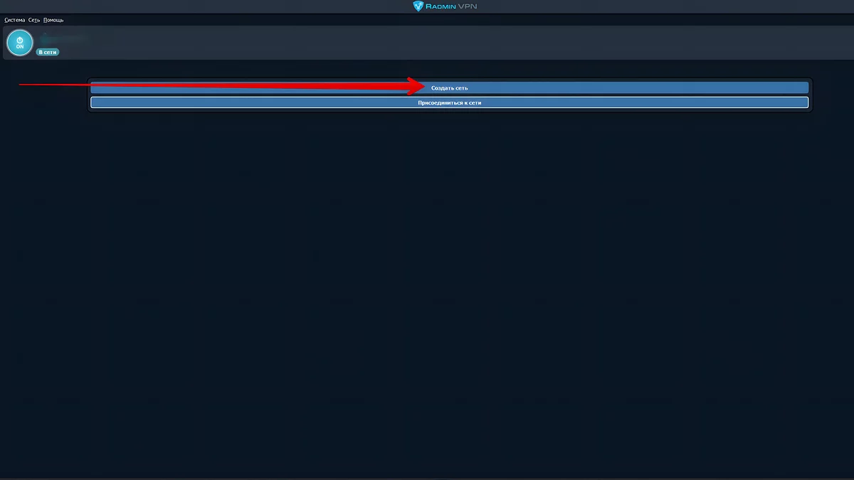Click the Radmin VPN shield logo
This screenshot has width=854, height=480.
point(418,6)
